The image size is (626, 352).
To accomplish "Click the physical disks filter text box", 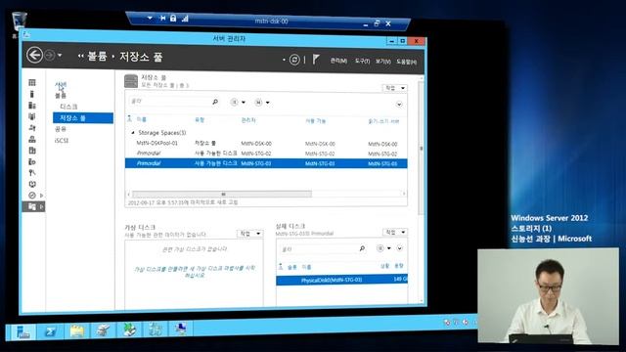I will (318, 248).
